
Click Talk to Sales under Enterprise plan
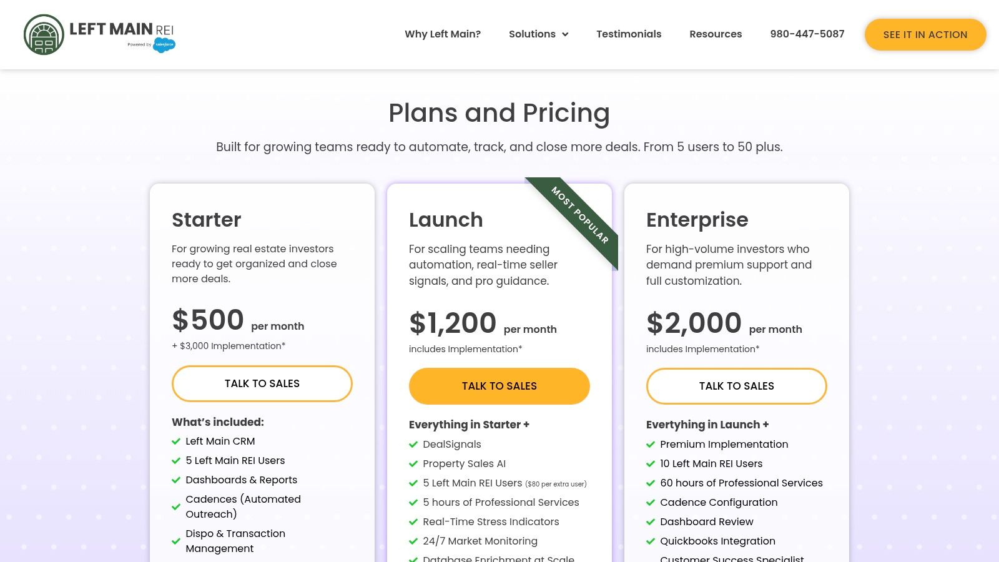737,386
